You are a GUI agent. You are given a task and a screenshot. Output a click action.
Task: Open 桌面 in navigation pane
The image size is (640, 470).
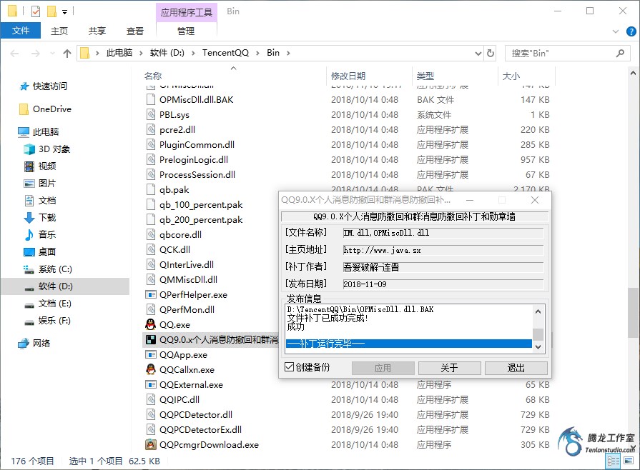pos(39,251)
